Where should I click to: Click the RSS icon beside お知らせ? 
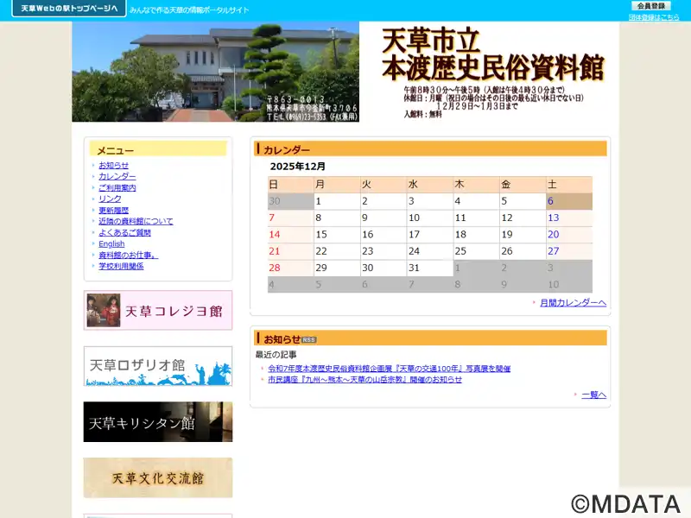coord(309,339)
